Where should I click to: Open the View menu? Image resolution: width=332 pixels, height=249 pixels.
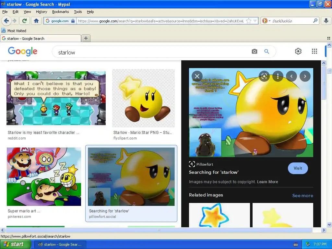pos(27,12)
